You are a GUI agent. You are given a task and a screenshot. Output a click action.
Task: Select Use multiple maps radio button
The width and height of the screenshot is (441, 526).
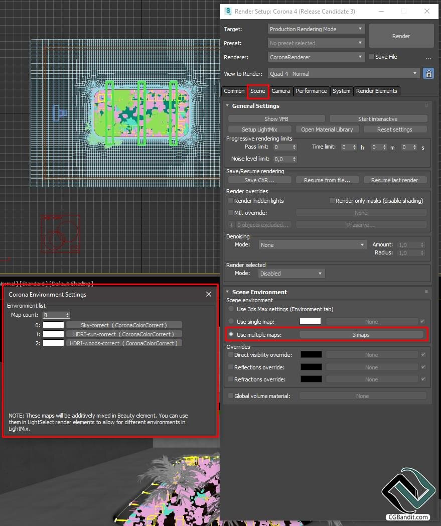(x=231, y=334)
